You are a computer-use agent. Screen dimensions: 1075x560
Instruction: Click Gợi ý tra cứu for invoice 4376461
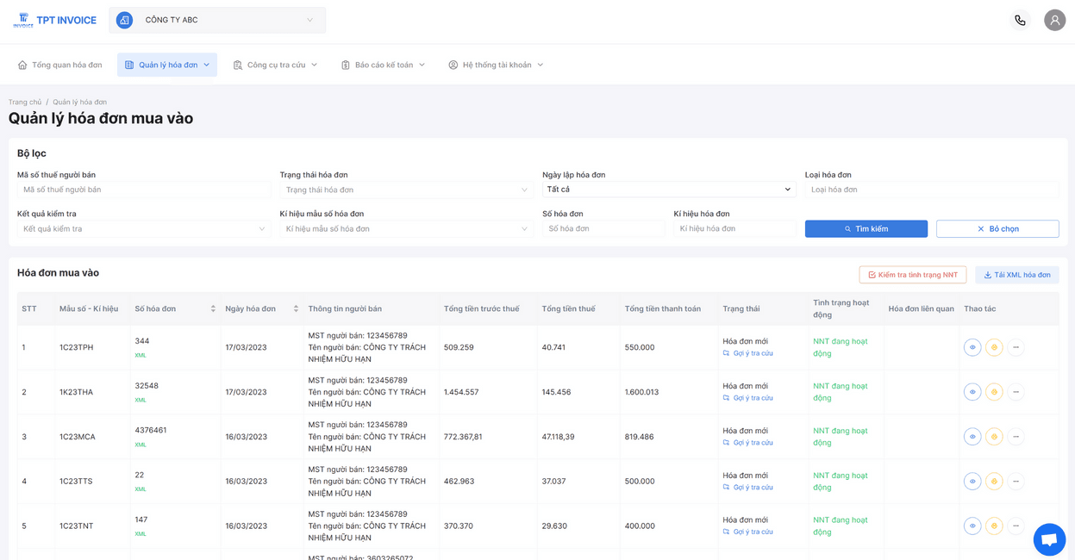point(747,443)
